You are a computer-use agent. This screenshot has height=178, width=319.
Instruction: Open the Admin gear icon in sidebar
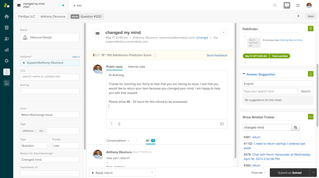6,61
